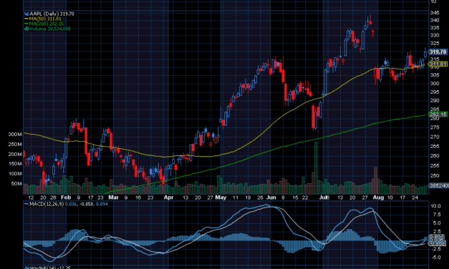Click the '300' price axis label
Viewport: 449px width, 269px height.
click(435, 84)
